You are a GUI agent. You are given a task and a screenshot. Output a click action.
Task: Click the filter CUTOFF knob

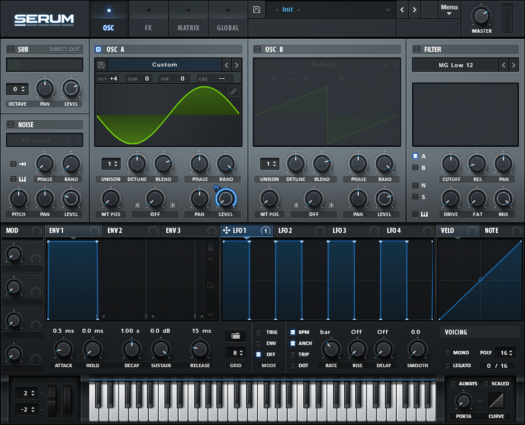pyautogui.click(x=451, y=163)
